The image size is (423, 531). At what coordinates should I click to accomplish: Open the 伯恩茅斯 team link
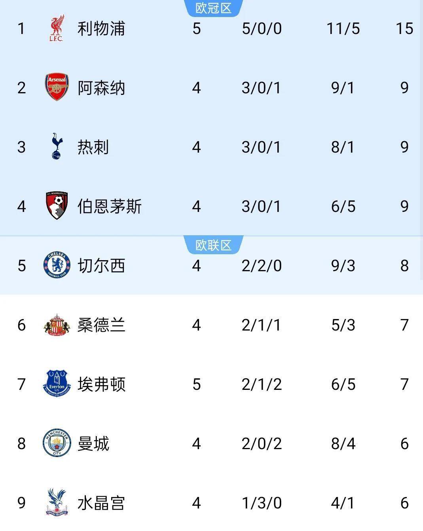[110, 206]
